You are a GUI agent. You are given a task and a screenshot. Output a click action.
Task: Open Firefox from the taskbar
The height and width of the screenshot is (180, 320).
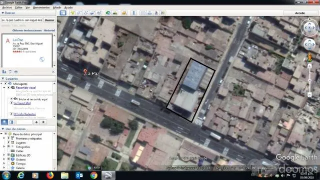[x=50, y=176]
